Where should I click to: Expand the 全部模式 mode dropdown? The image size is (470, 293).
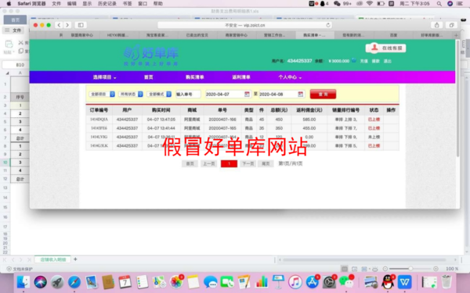click(x=159, y=95)
